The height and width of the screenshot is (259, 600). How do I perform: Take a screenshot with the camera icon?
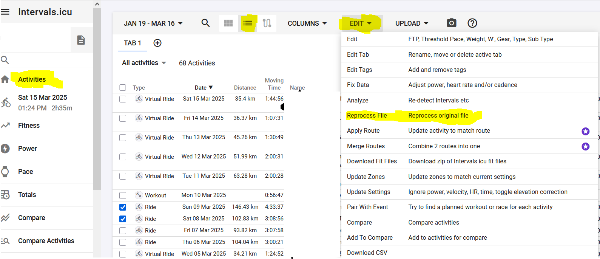[x=451, y=23]
